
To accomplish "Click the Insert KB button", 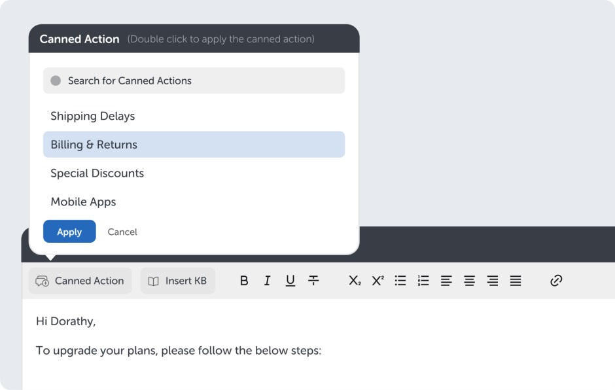I will (178, 281).
